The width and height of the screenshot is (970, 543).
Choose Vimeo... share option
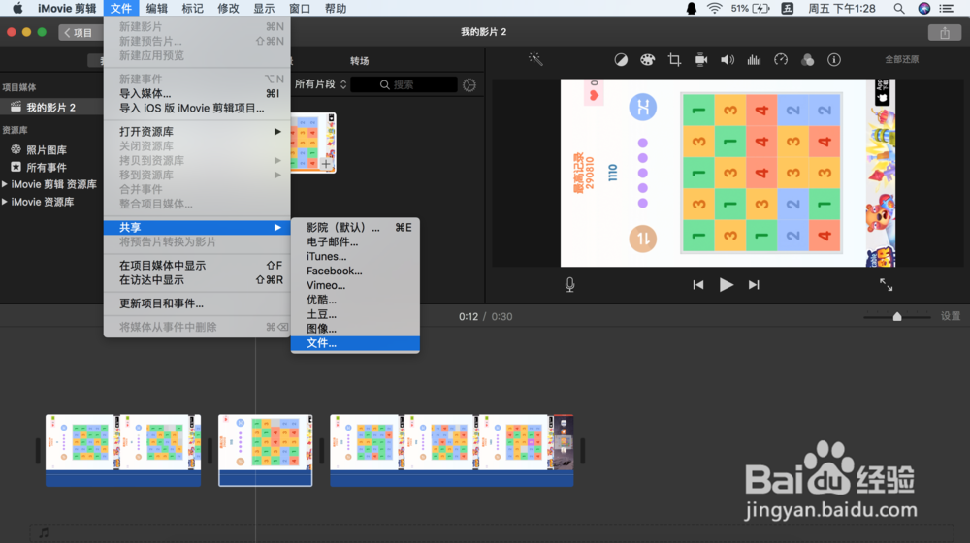355,285
